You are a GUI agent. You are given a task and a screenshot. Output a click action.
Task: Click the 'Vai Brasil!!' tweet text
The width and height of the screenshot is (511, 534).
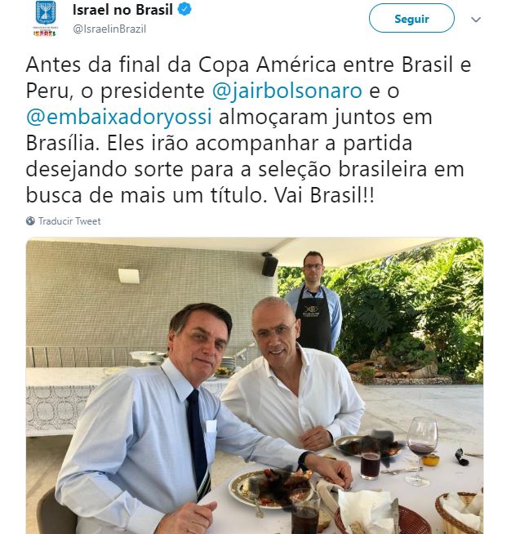tap(324, 195)
